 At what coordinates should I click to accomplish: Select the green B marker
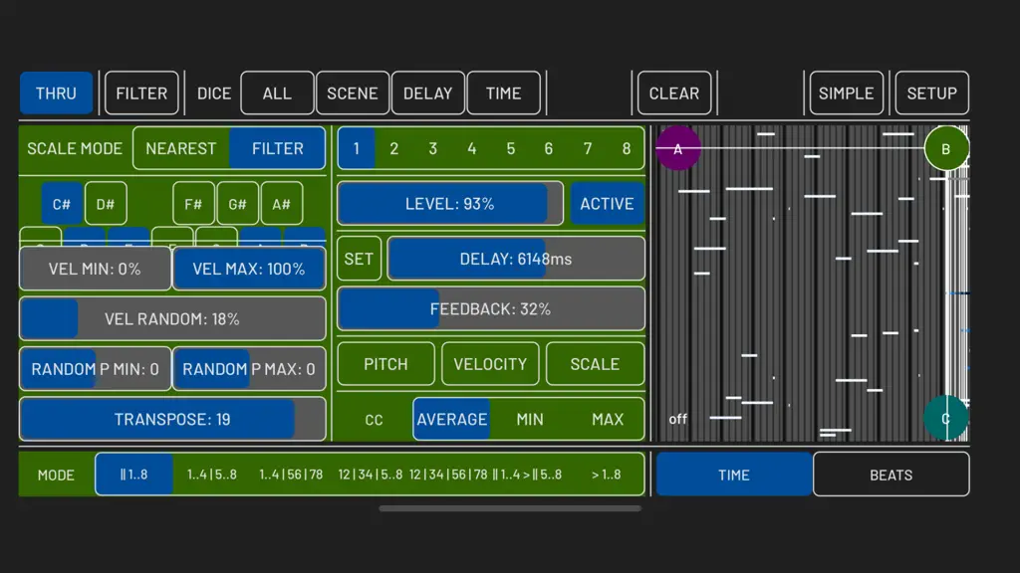click(x=946, y=149)
